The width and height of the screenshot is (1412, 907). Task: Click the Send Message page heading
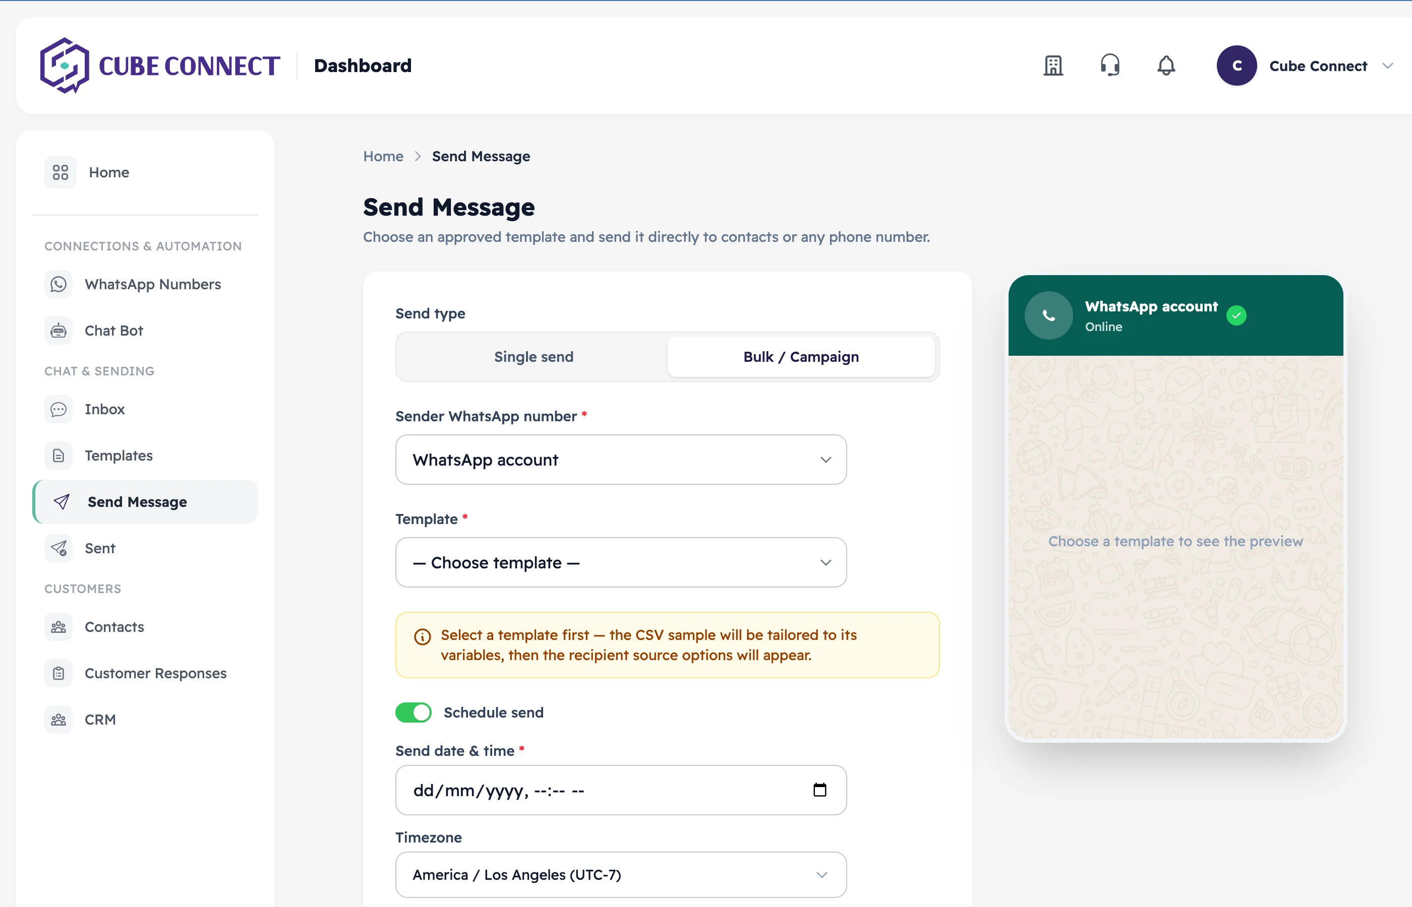pyautogui.click(x=449, y=207)
